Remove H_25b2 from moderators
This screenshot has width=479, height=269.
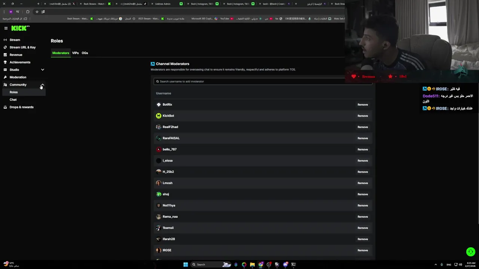[x=363, y=172]
